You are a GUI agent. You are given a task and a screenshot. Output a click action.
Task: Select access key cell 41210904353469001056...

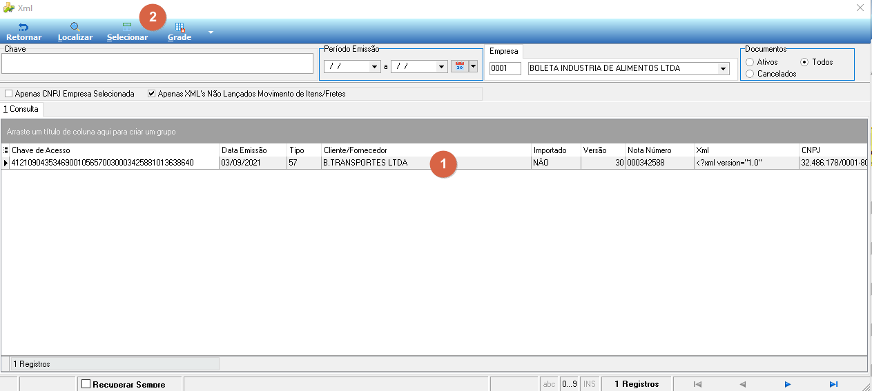(115, 163)
